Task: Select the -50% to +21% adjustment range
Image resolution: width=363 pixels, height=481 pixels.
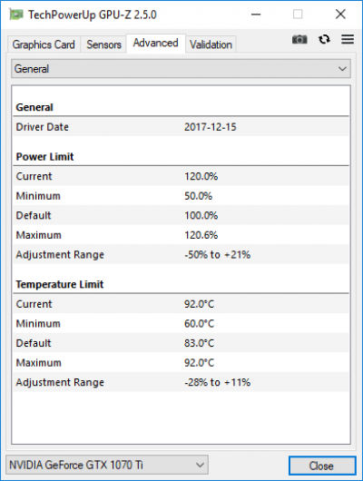Action: click(217, 255)
